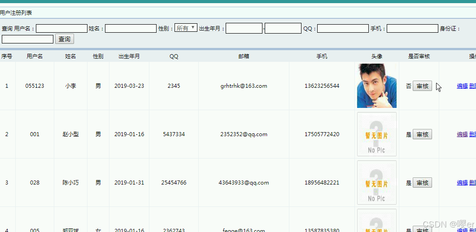Select QQ number 25454766
The width and height of the screenshot is (476, 232).
pos(174,183)
